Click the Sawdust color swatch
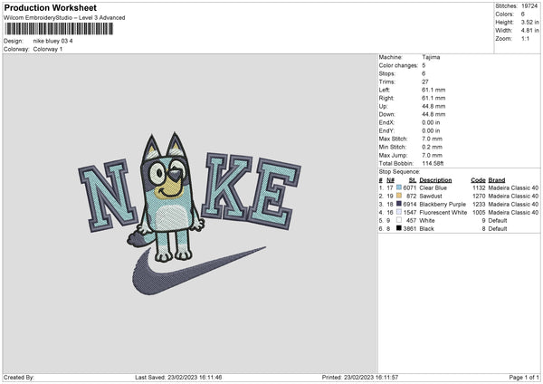543x384 pixels. click(399, 196)
